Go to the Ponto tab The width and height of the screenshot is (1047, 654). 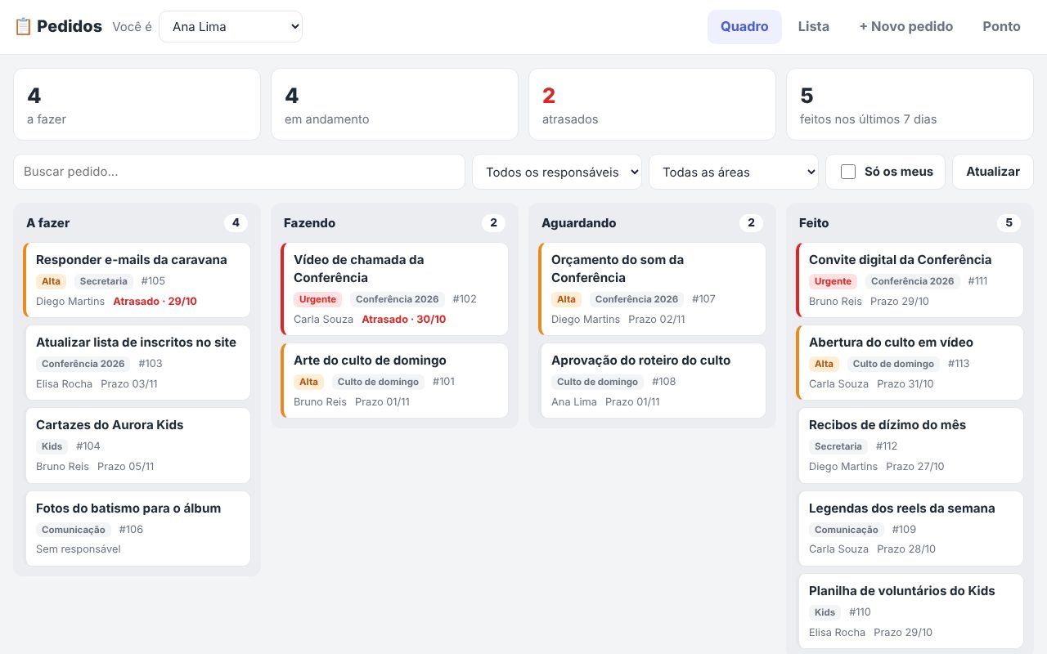click(x=1001, y=26)
